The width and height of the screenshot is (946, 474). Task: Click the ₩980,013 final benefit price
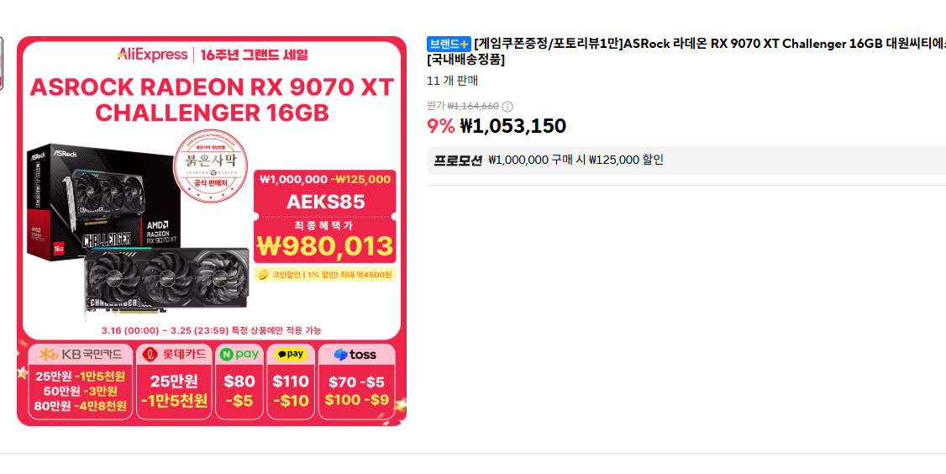pyautogui.click(x=325, y=245)
